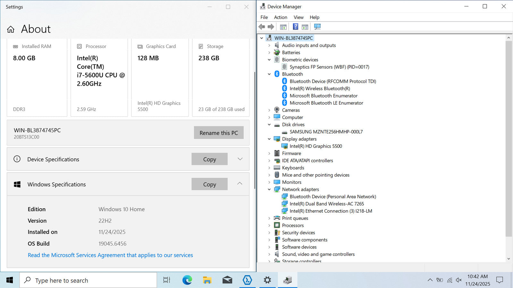Expand the Processors tree node
The width and height of the screenshot is (513, 288).
(269, 225)
